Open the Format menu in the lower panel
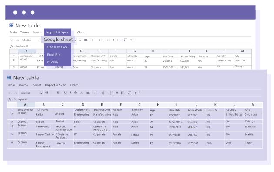Screen dimensions: 274x172 37,85
